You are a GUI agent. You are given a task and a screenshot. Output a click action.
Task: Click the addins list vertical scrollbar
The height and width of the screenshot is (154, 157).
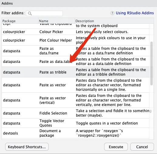[x=152, y=63]
